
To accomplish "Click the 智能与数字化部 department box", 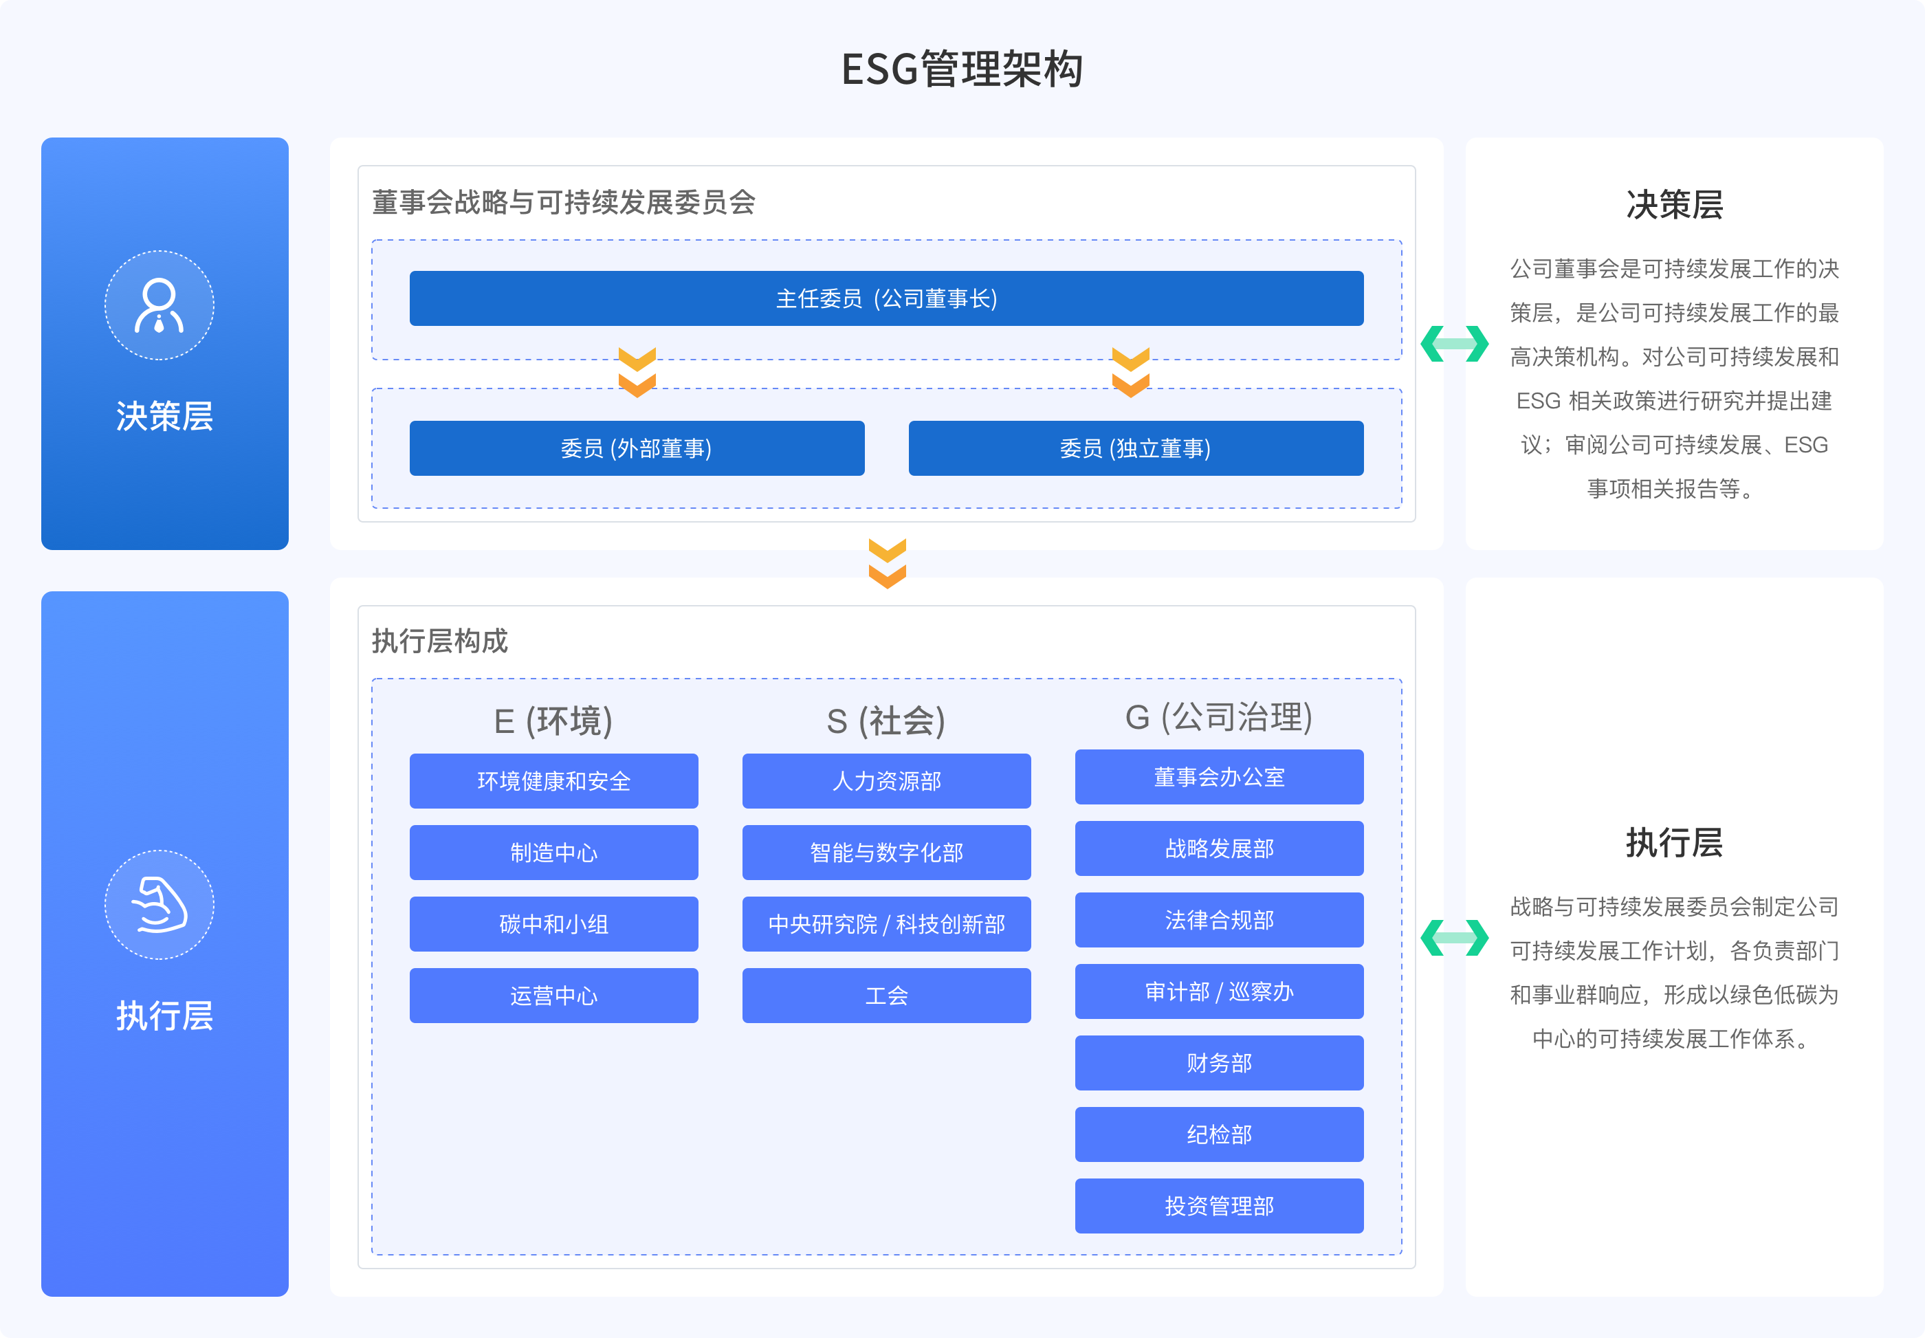I will [x=887, y=853].
